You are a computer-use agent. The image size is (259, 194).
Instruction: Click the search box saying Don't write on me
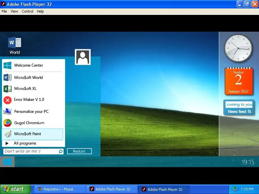coord(33,151)
